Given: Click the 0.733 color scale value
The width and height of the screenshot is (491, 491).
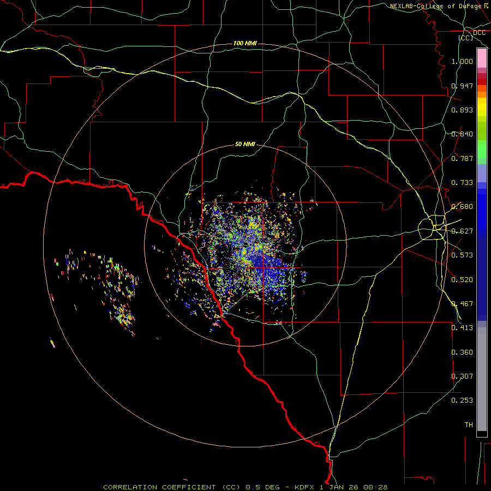Looking at the screenshot, I should pos(462,183).
